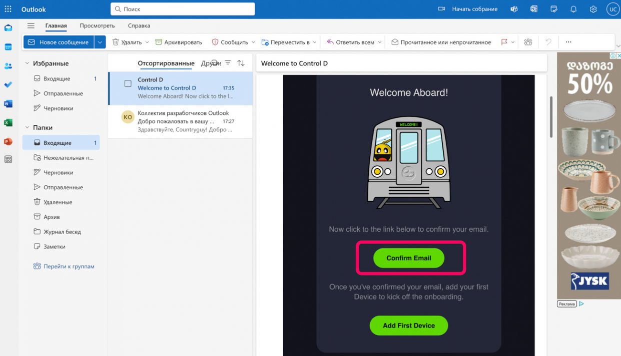This screenshot has width=621, height=356.
Task: Click Прочитанное или непрочитанное button
Action: tap(441, 42)
